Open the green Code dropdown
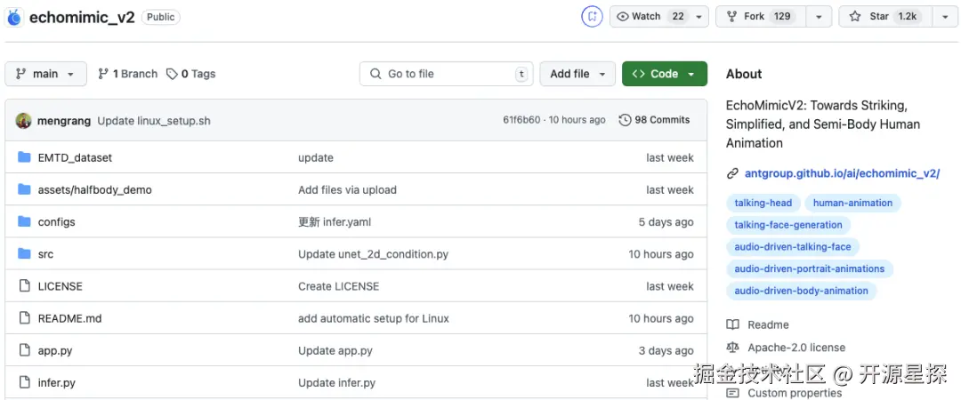This screenshot has width=961, height=400. (x=664, y=74)
